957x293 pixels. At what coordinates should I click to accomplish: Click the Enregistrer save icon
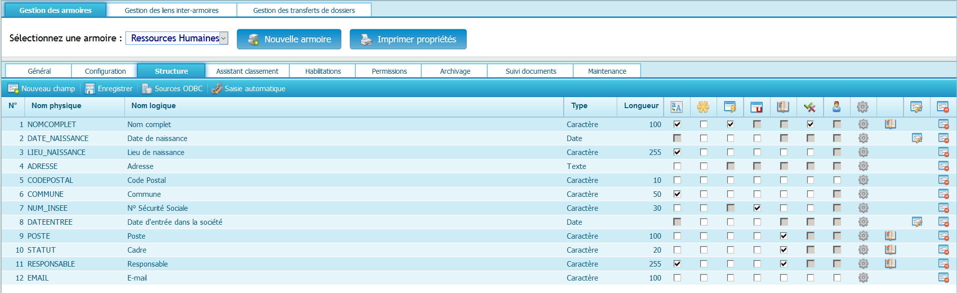click(90, 89)
